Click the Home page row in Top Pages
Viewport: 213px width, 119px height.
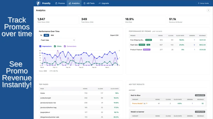pyautogui.click(x=79, y=93)
